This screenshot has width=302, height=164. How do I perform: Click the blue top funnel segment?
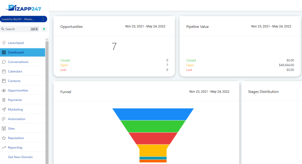point(153,114)
